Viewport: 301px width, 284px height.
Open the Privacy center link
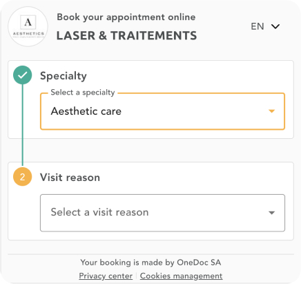coord(106,276)
